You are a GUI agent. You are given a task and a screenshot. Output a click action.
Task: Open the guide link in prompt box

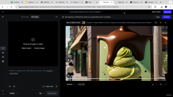point(49,71)
